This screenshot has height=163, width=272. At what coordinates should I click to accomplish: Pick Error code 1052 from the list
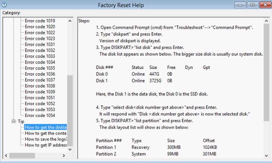click(40, 103)
